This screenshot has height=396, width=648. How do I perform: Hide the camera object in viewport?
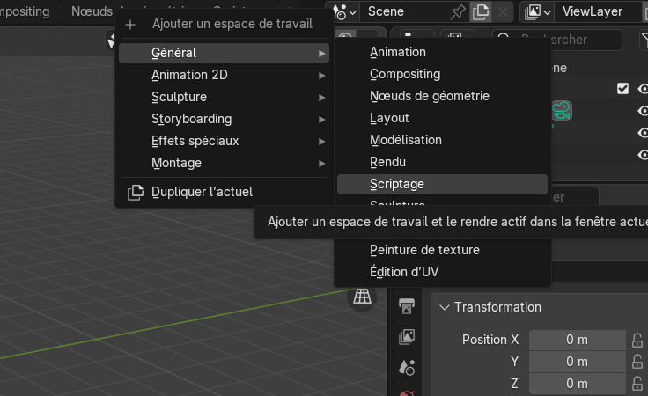(x=643, y=111)
